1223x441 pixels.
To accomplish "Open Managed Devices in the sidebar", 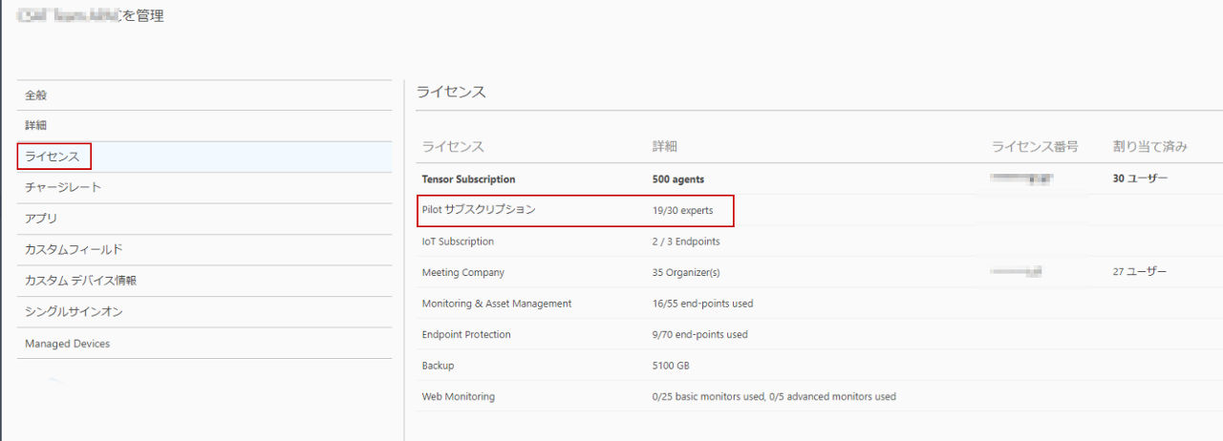I will [204, 344].
